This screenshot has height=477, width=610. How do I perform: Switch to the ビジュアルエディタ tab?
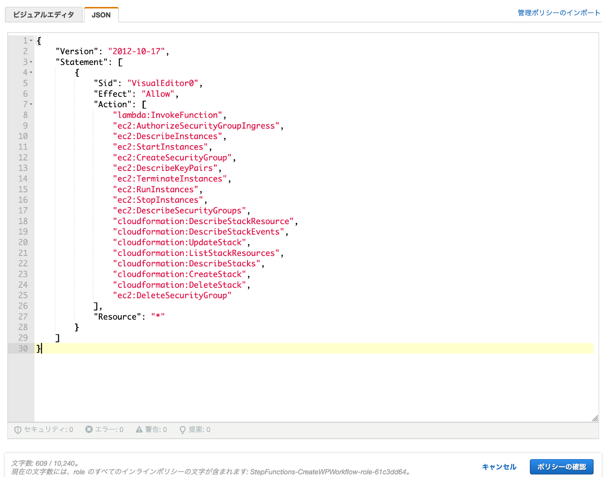pyautogui.click(x=44, y=14)
